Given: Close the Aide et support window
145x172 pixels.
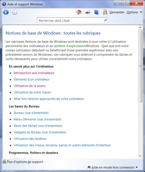Looking at the screenshot, I should tap(136, 3).
